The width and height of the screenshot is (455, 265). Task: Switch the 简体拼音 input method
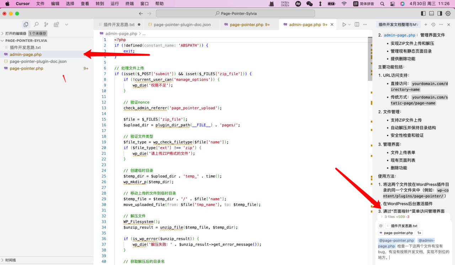(364, 4)
